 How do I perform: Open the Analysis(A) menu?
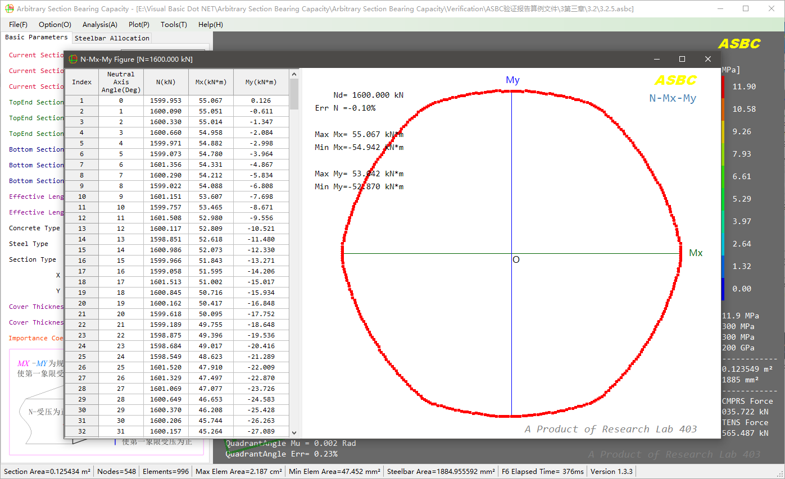[x=100, y=25]
